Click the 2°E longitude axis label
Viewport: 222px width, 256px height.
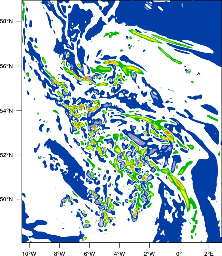(x=209, y=254)
